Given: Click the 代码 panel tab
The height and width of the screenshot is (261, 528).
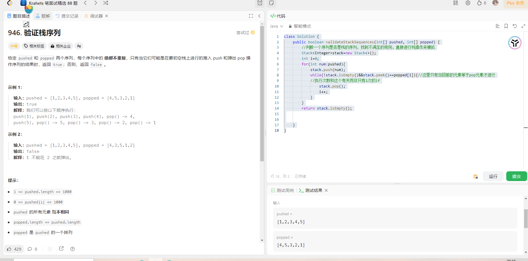Looking at the screenshot, I should (278, 16).
